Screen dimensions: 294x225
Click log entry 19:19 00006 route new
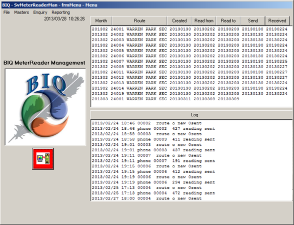pos(147,177)
